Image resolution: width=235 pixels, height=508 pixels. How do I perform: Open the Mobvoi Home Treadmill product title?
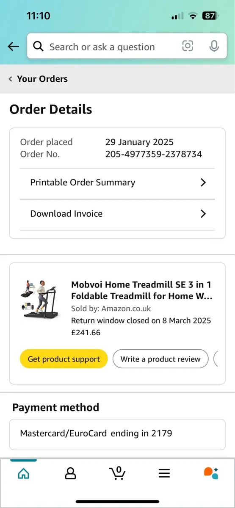click(x=142, y=290)
